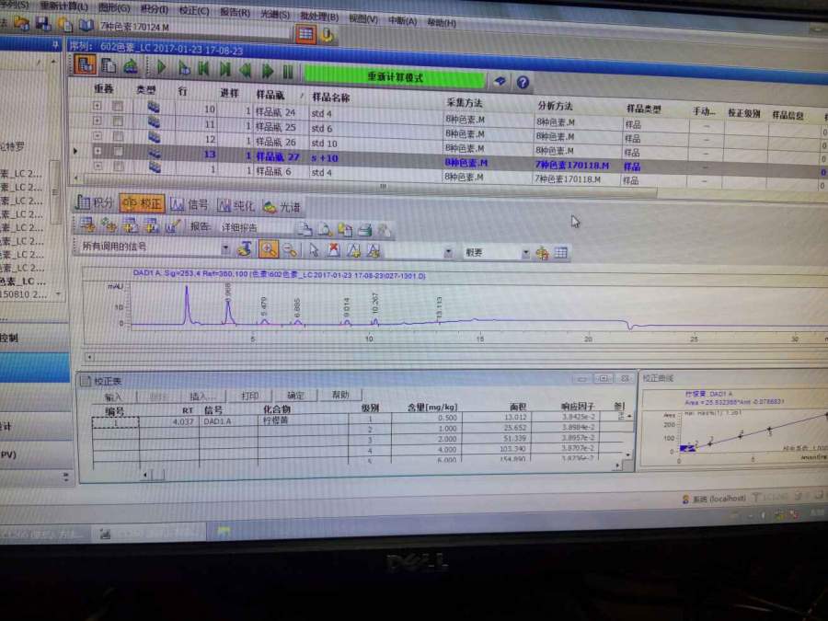Switch to the 光谱 tab
The image size is (828, 621).
(x=282, y=207)
